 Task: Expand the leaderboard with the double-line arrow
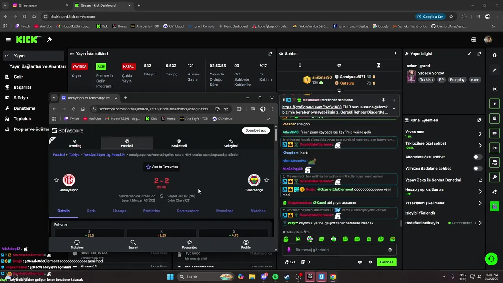[339, 91]
